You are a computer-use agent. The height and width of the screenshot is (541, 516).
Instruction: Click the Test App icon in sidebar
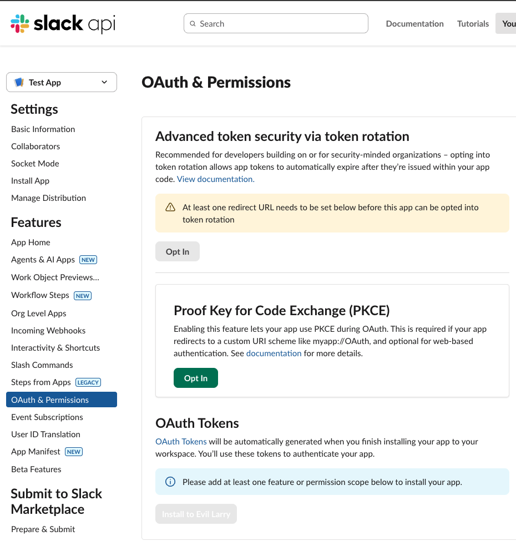(x=19, y=82)
